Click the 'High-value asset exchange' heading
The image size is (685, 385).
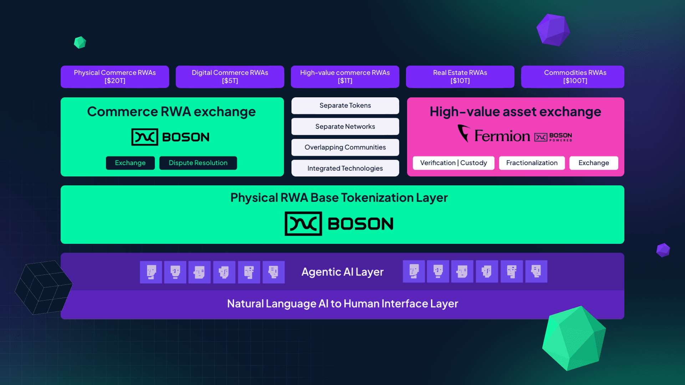tap(515, 112)
